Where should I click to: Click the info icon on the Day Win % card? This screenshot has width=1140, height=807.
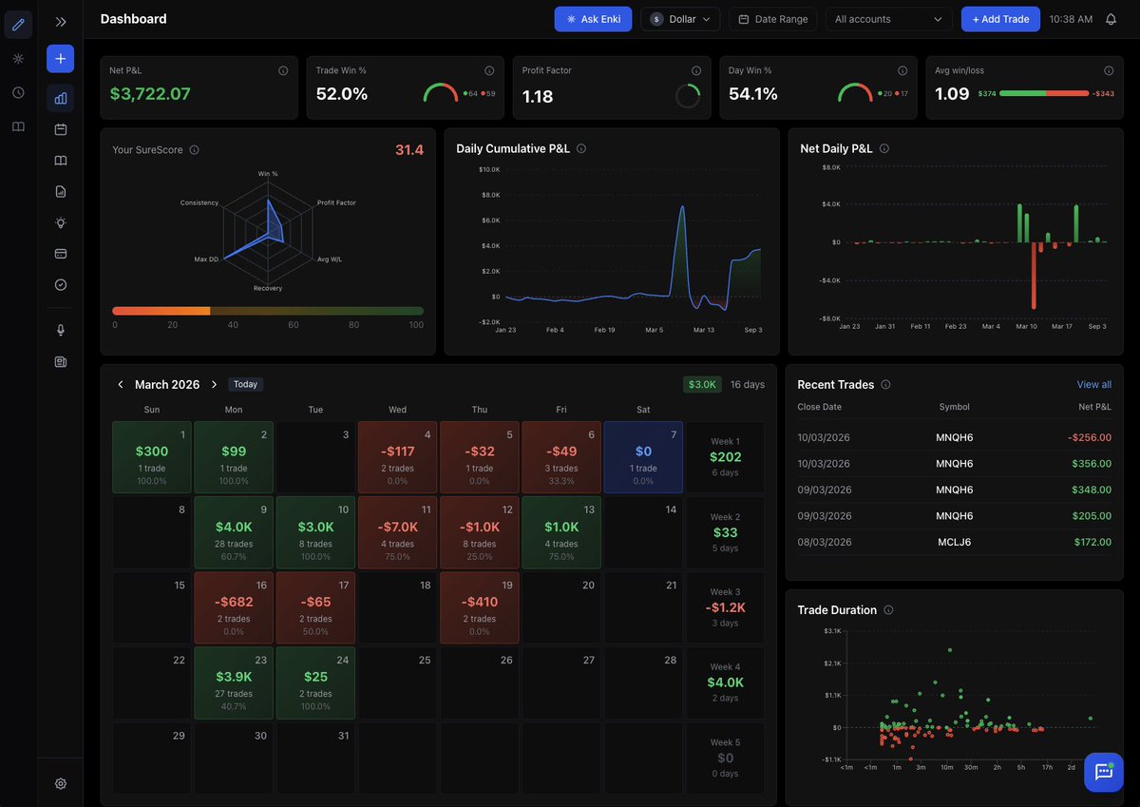click(902, 70)
